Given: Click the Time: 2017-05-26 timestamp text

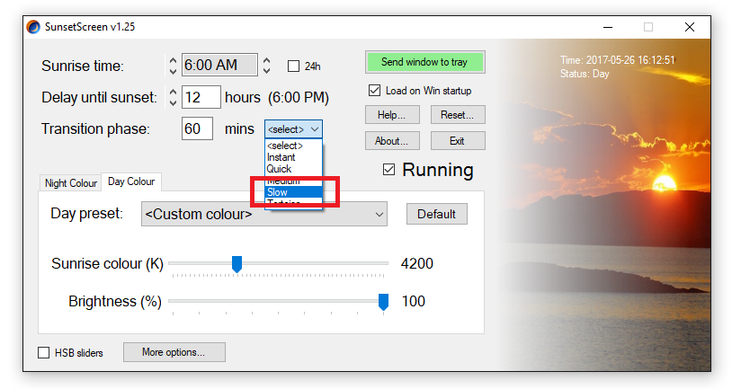Looking at the screenshot, I should 618,60.
